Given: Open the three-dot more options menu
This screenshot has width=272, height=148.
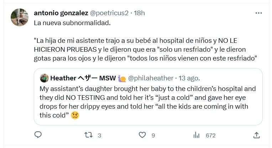Looking at the screenshot, I should 258,13.
